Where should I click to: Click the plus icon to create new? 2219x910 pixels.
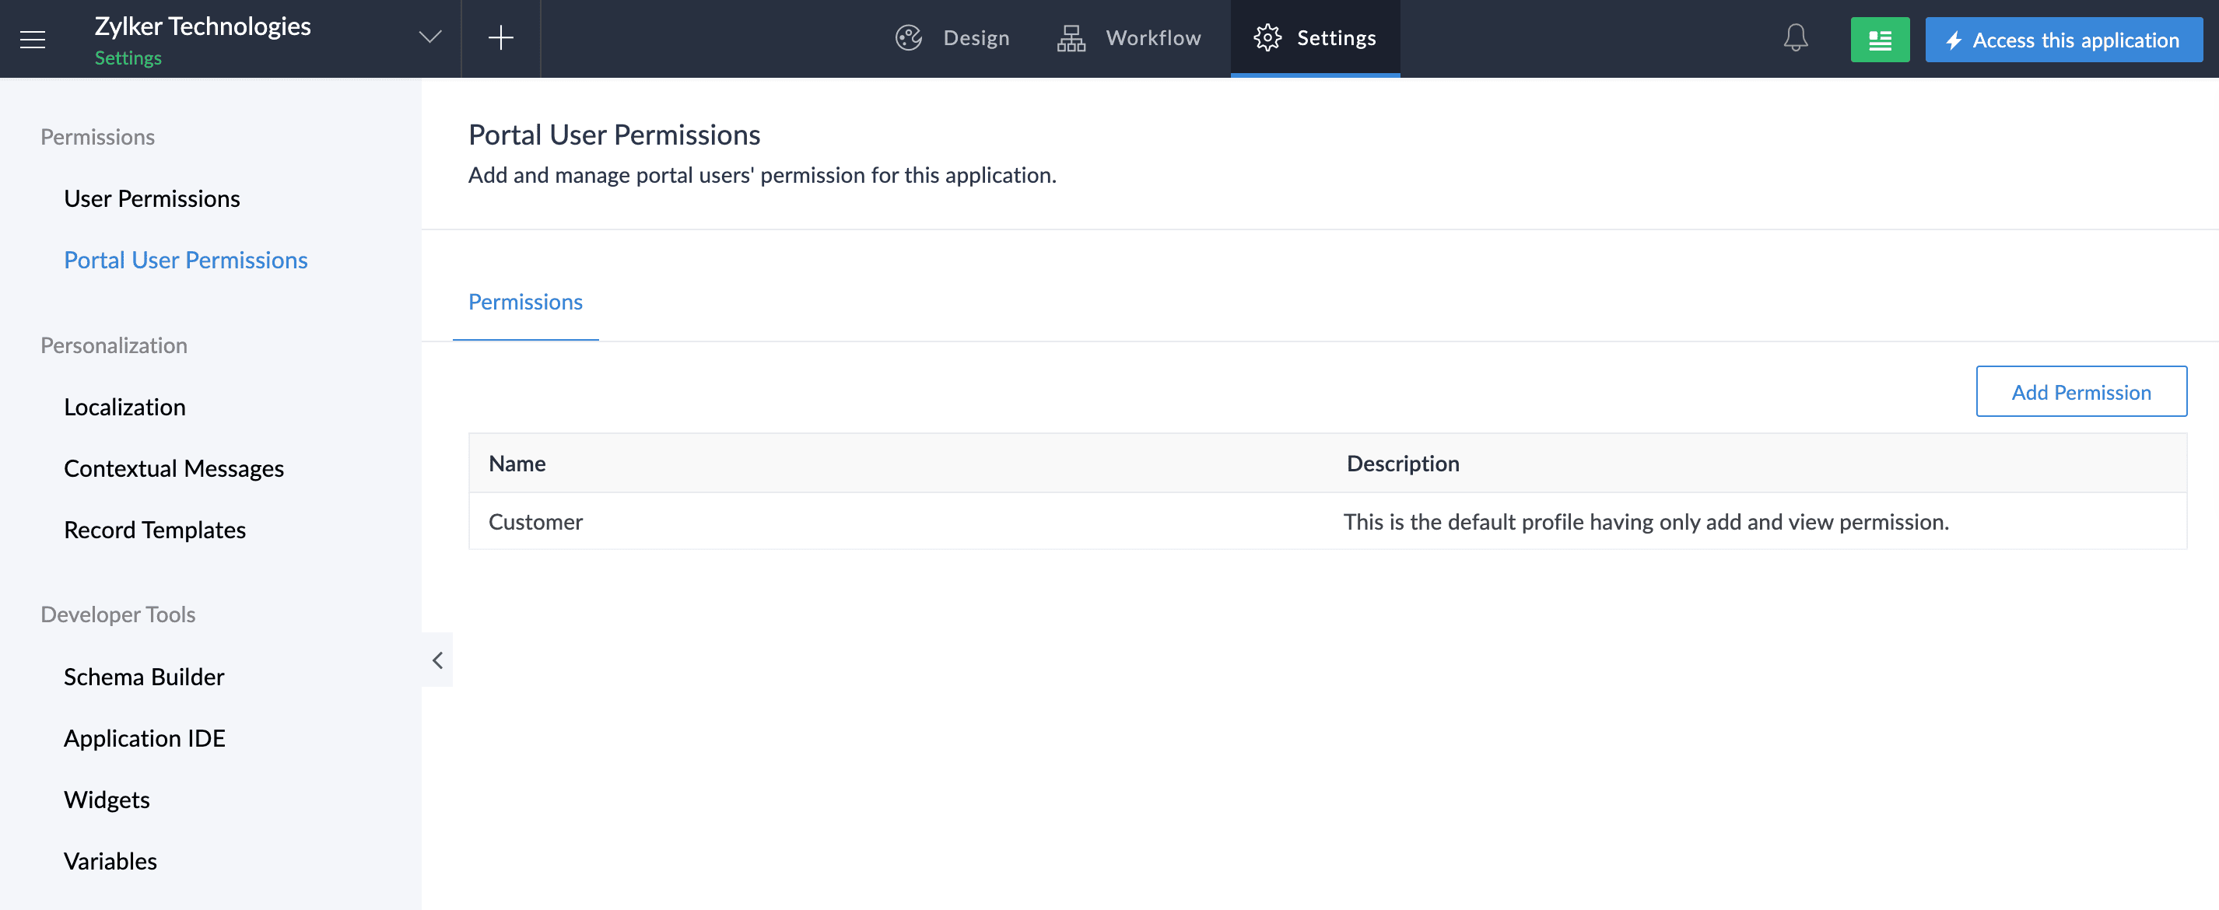click(500, 38)
